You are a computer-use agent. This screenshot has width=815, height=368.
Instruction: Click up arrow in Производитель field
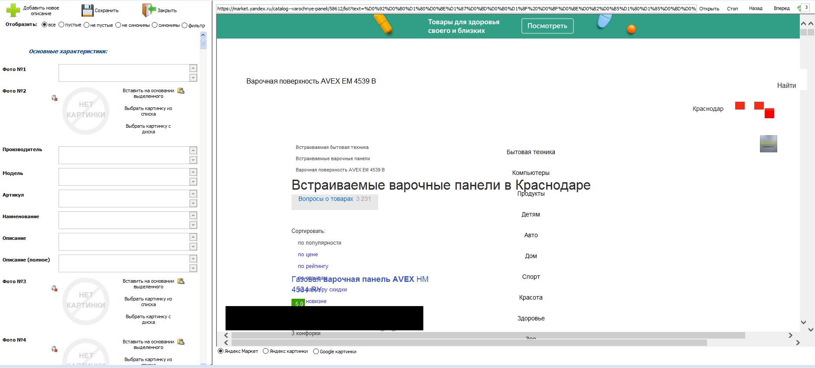[193, 151]
